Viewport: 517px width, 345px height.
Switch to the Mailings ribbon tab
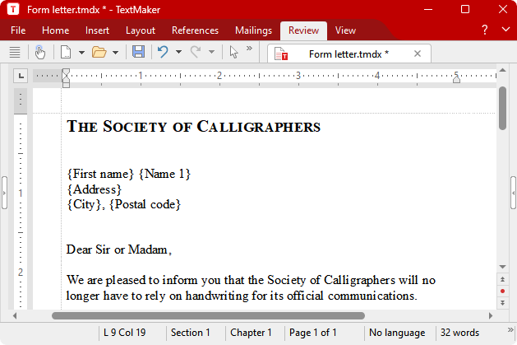pos(253,30)
